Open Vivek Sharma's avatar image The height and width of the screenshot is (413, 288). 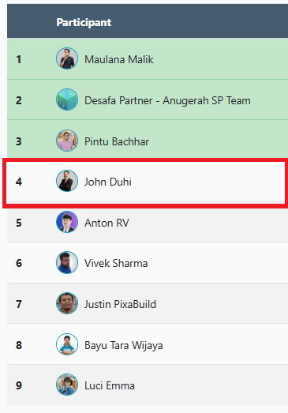[67, 262]
